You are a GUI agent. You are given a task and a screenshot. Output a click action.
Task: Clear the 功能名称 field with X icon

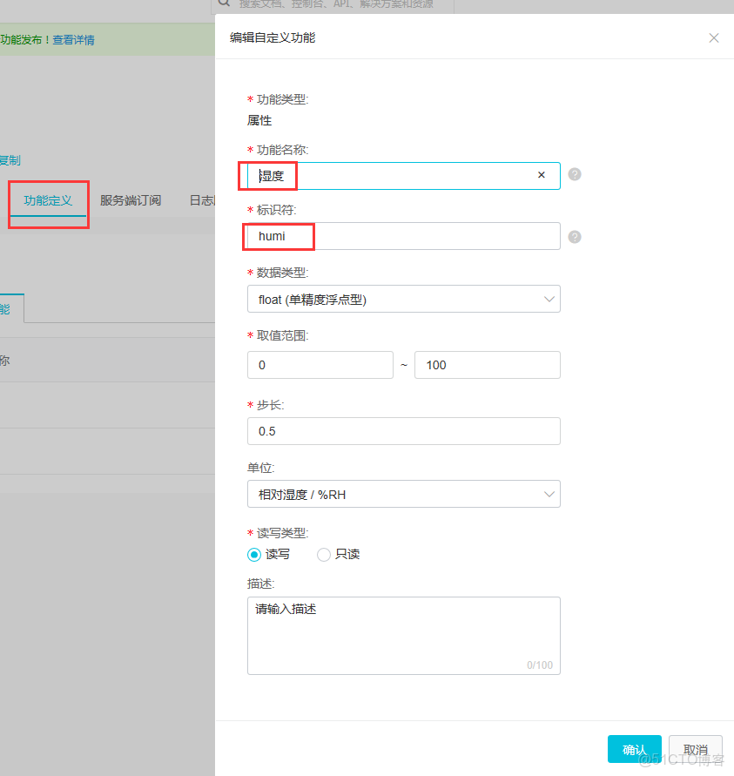click(542, 175)
